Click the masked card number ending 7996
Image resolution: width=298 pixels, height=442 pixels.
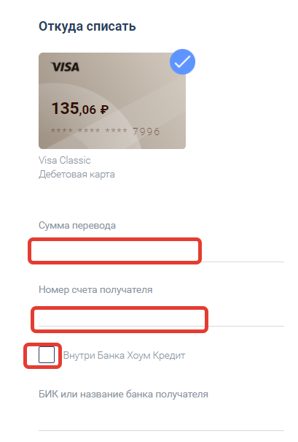105,132
